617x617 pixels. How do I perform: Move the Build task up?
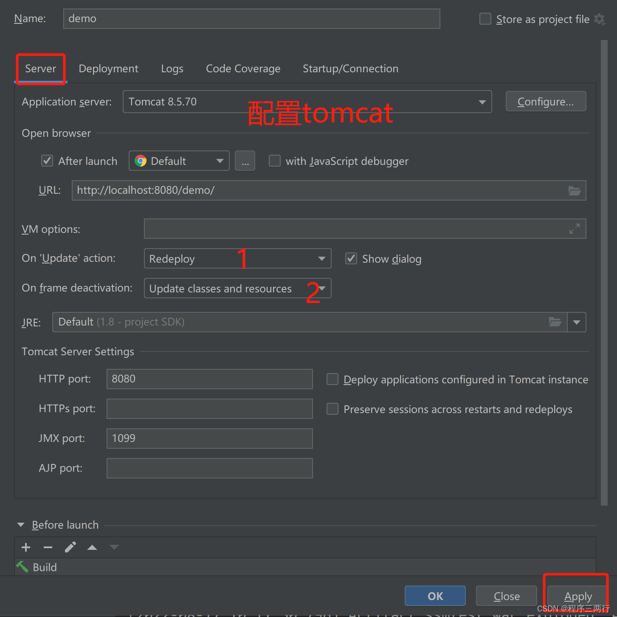[x=92, y=547]
